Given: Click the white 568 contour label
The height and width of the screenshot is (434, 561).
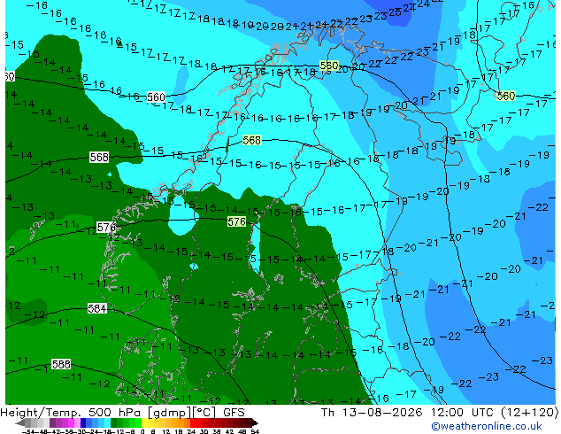Looking at the screenshot, I should coord(99,157).
